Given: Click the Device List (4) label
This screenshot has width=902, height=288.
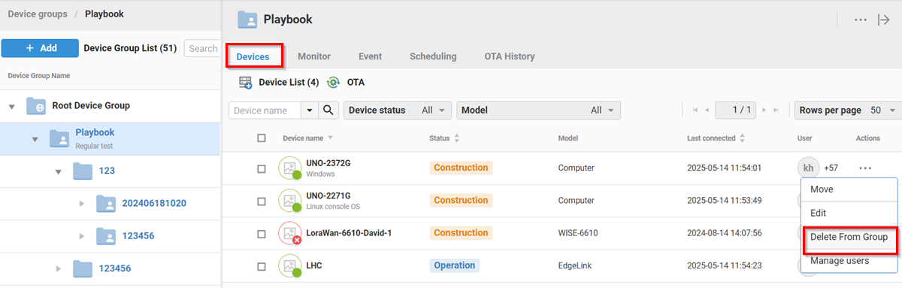Looking at the screenshot, I should [289, 83].
